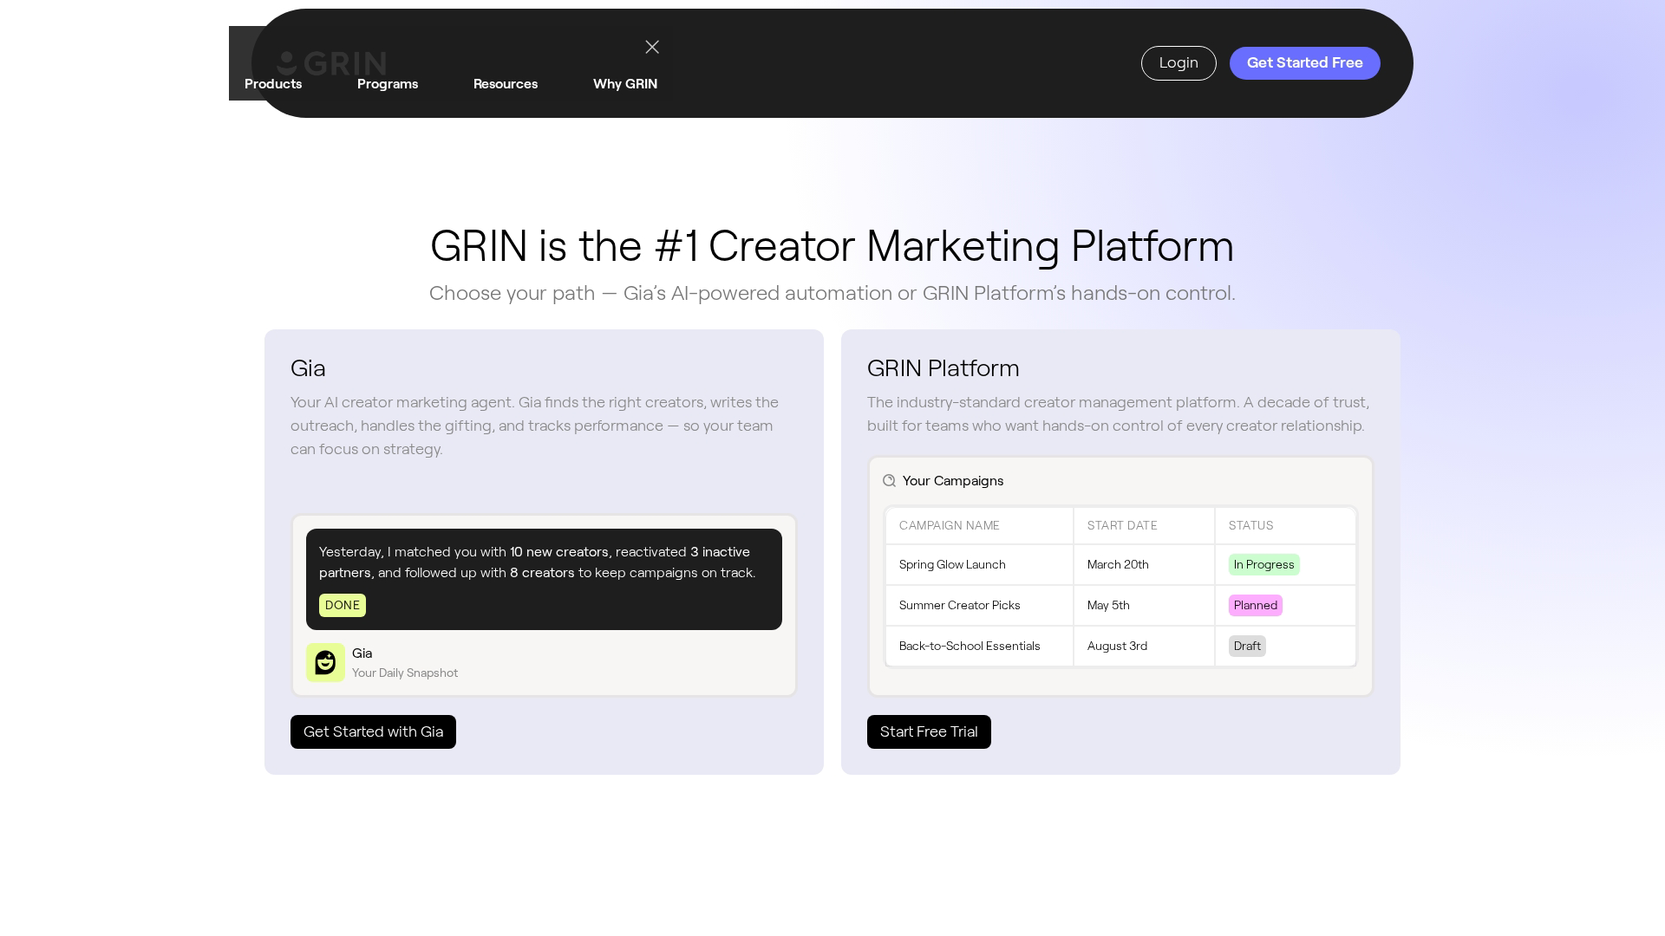Start the free trial for GRIN Platform
The height and width of the screenshot is (936, 1665).
pyautogui.click(x=929, y=732)
